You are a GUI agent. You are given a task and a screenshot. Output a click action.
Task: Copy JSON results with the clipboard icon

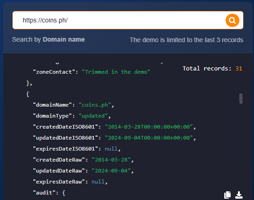pyautogui.click(x=227, y=195)
